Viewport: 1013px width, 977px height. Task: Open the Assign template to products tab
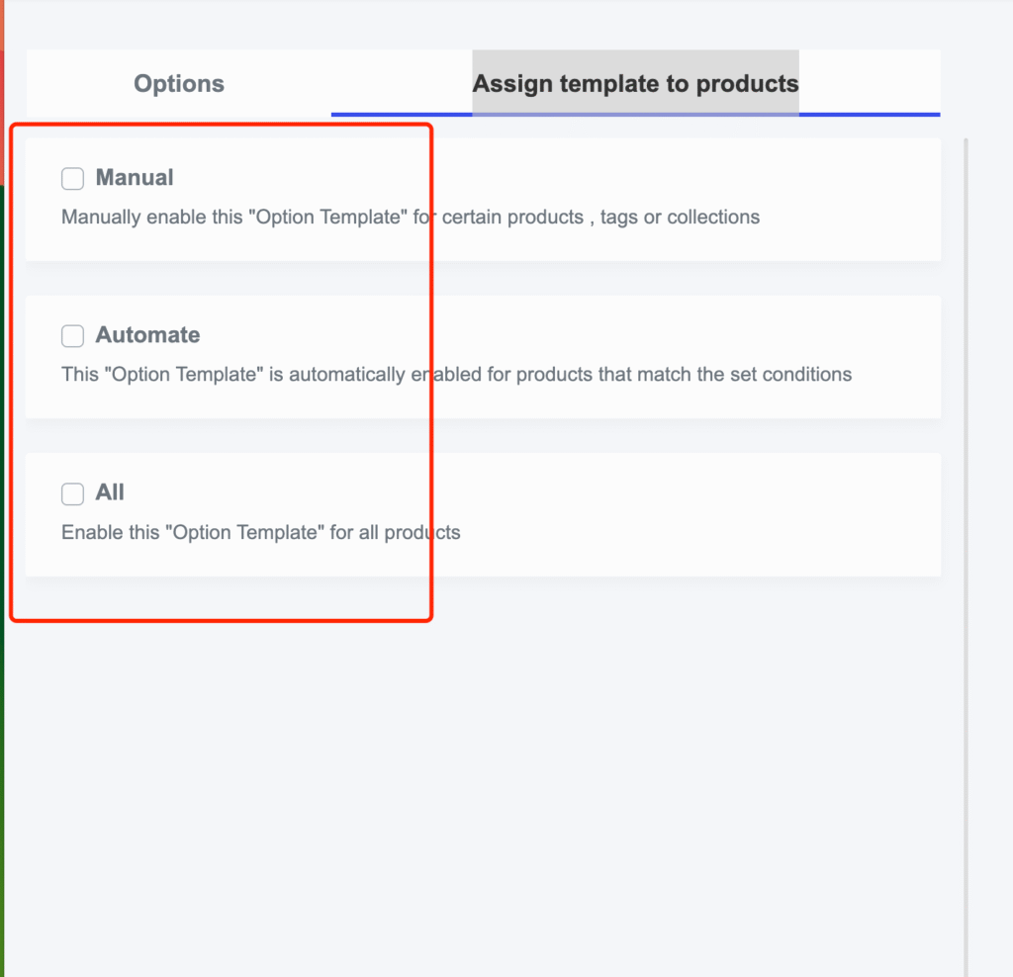click(635, 83)
